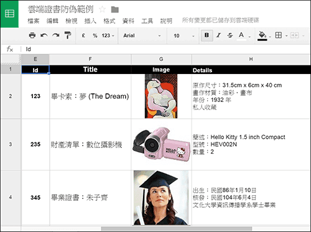The image size is (311, 232).
Task: Select the cell 畢卡索：夢 (The Dream)
Action: [90, 96]
